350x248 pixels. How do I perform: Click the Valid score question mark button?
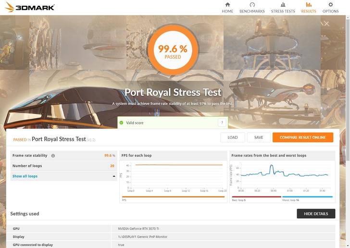pyautogui.click(x=222, y=123)
